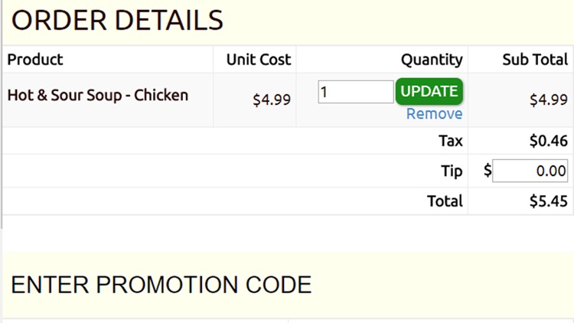Image resolution: width=574 pixels, height=323 pixels.
Task: Click the $5.45 total amount
Action: [x=548, y=201]
